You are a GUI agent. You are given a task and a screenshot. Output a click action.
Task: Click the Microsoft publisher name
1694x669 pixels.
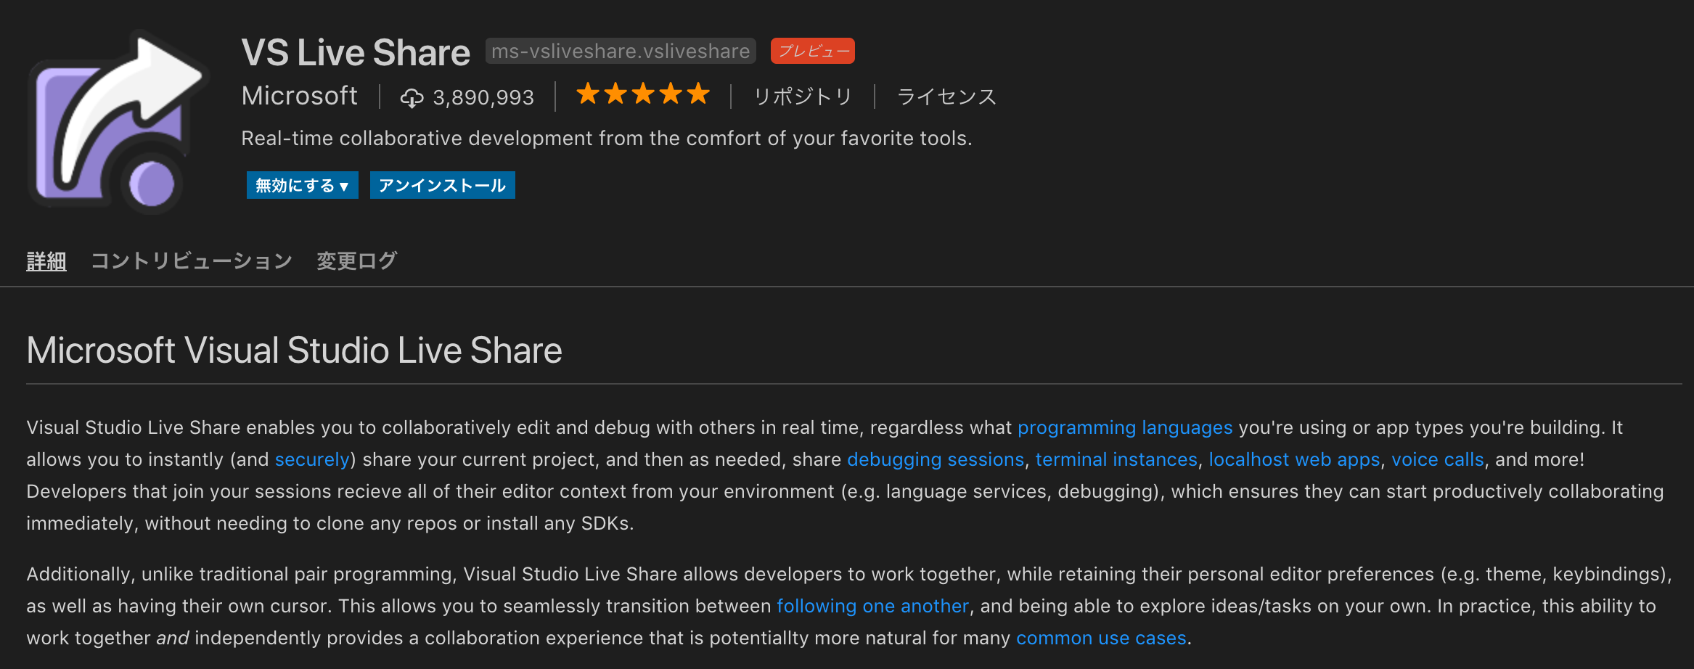[299, 95]
